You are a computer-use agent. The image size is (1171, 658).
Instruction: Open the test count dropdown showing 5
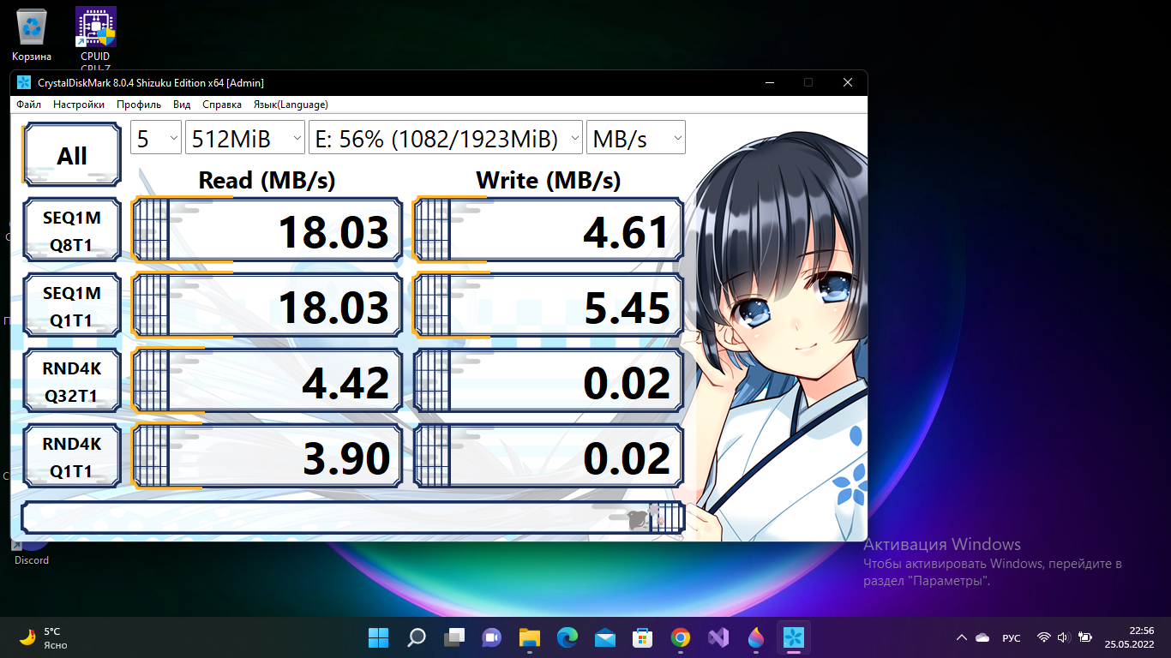click(x=156, y=138)
